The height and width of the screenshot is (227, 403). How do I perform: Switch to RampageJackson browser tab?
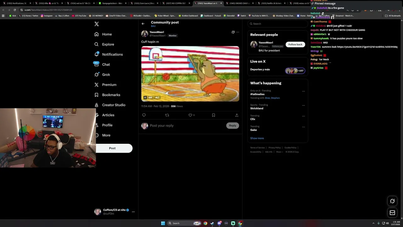pyautogui.click(x=112, y=3)
